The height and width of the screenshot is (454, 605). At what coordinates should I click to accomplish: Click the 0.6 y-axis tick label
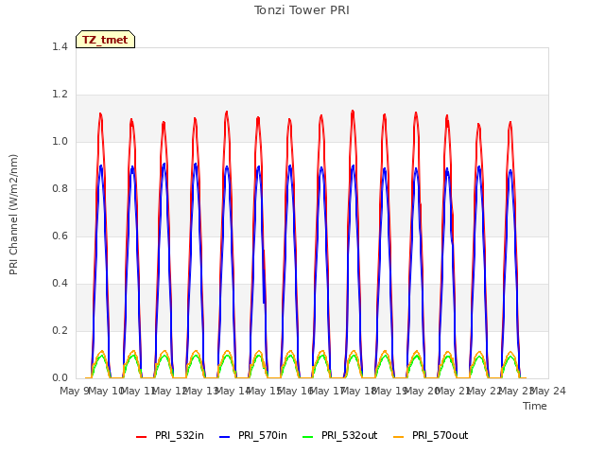(60, 236)
